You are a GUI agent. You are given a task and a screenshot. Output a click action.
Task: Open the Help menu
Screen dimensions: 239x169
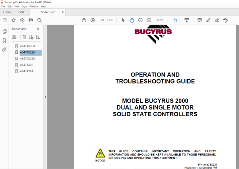pos(43,6)
